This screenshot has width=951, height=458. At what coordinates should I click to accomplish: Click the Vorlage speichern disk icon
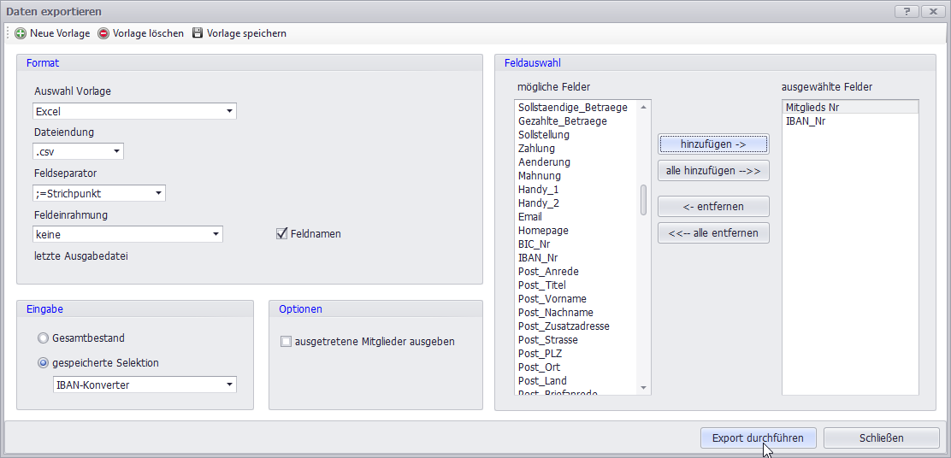198,33
